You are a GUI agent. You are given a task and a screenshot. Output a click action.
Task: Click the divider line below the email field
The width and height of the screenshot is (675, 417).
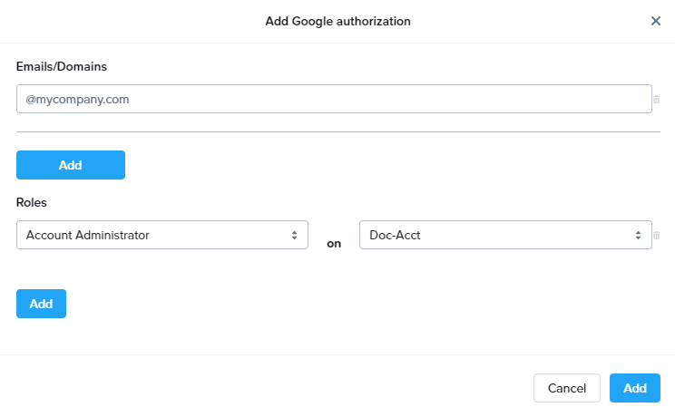(337, 132)
